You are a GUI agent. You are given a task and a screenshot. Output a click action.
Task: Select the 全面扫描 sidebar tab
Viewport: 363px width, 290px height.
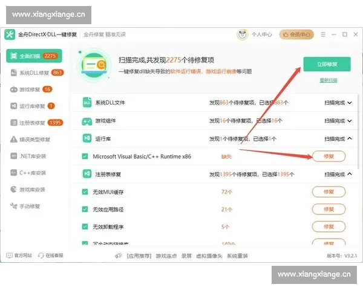coord(34,56)
